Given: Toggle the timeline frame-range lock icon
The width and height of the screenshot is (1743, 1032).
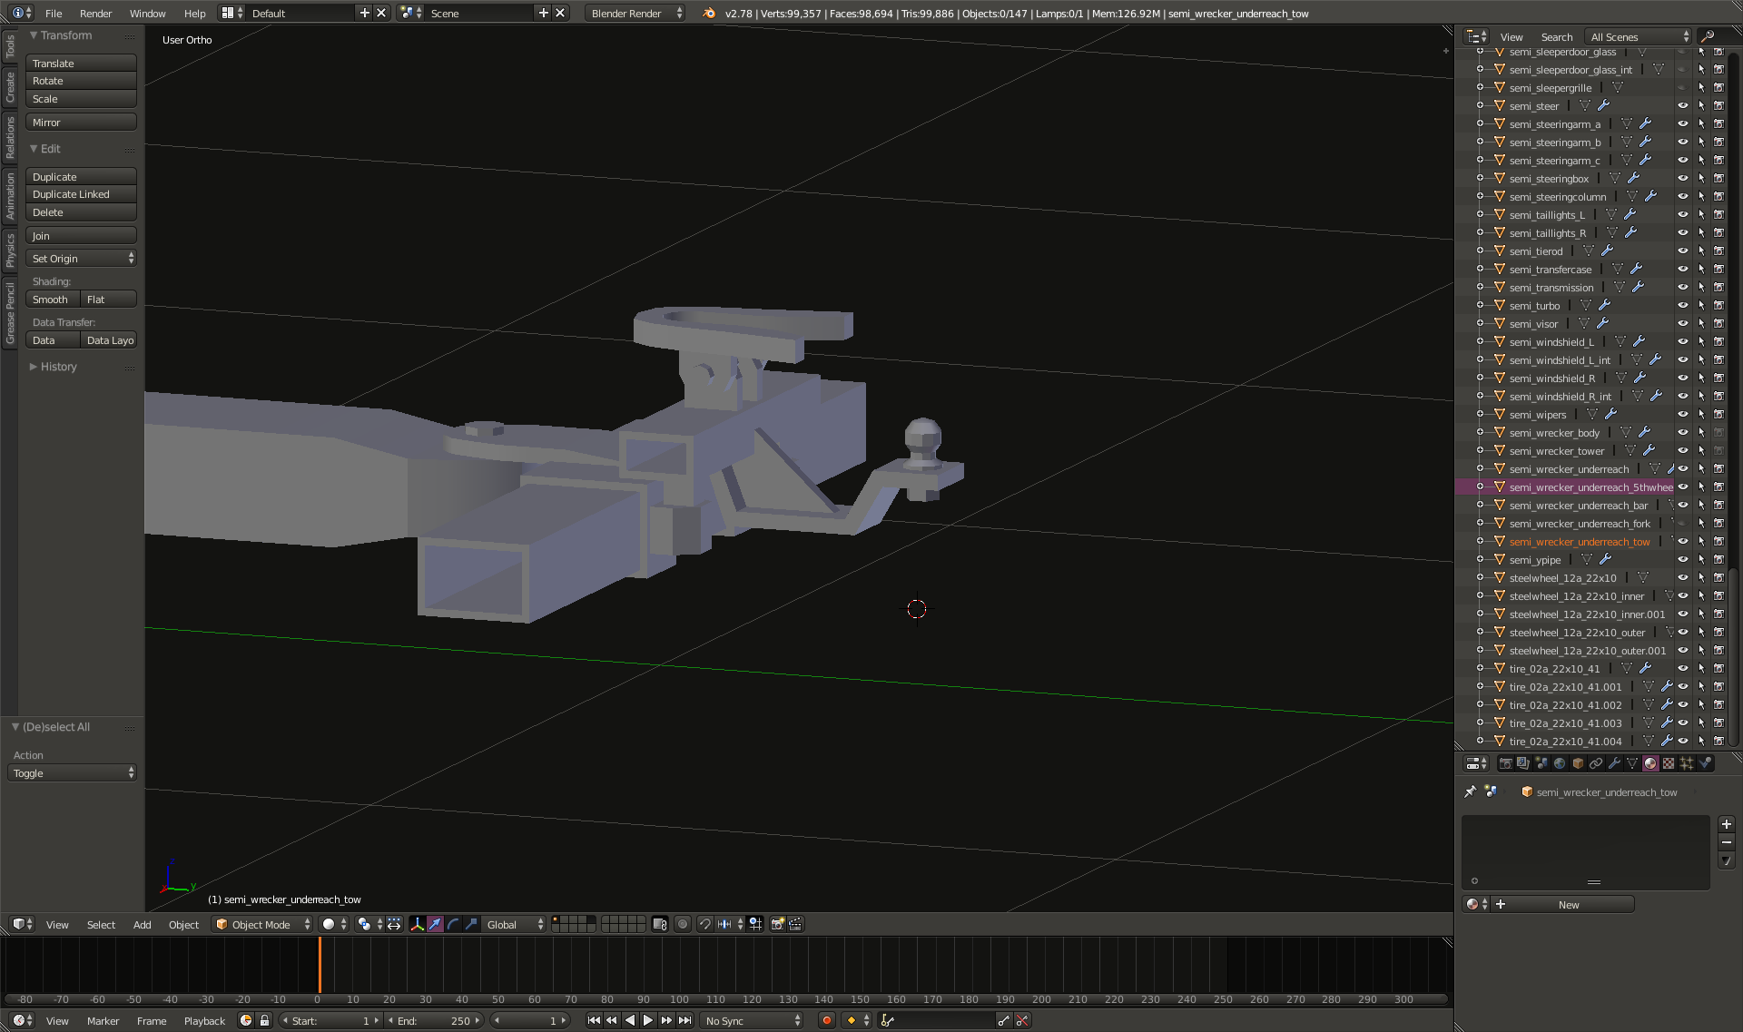Looking at the screenshot, I should 264,1020.
